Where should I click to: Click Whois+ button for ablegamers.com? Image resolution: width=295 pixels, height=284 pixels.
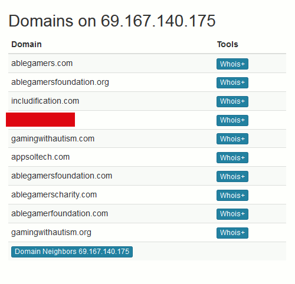[x=232, y=64]
